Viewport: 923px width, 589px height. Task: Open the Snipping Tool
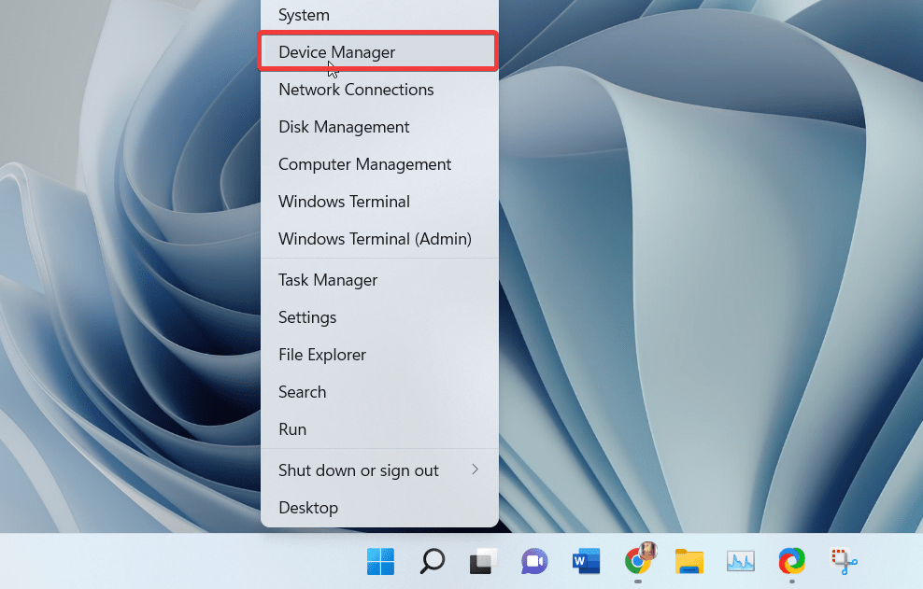pos(842,561)
